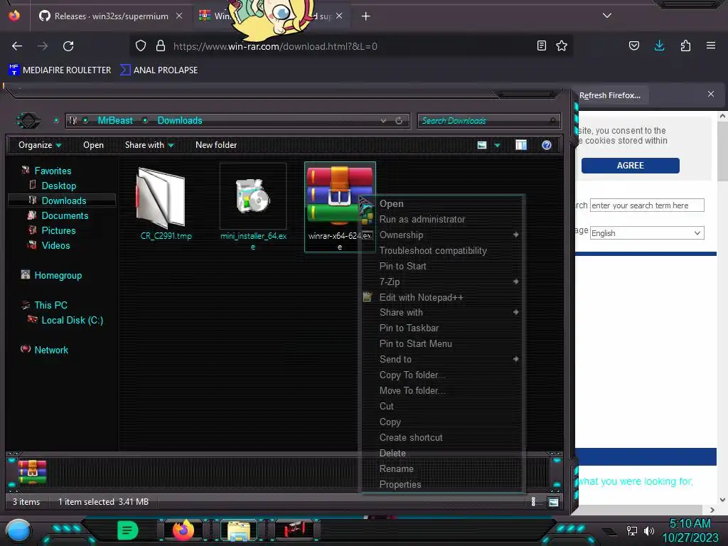Select This PC in navigation pane

[50, 305]
